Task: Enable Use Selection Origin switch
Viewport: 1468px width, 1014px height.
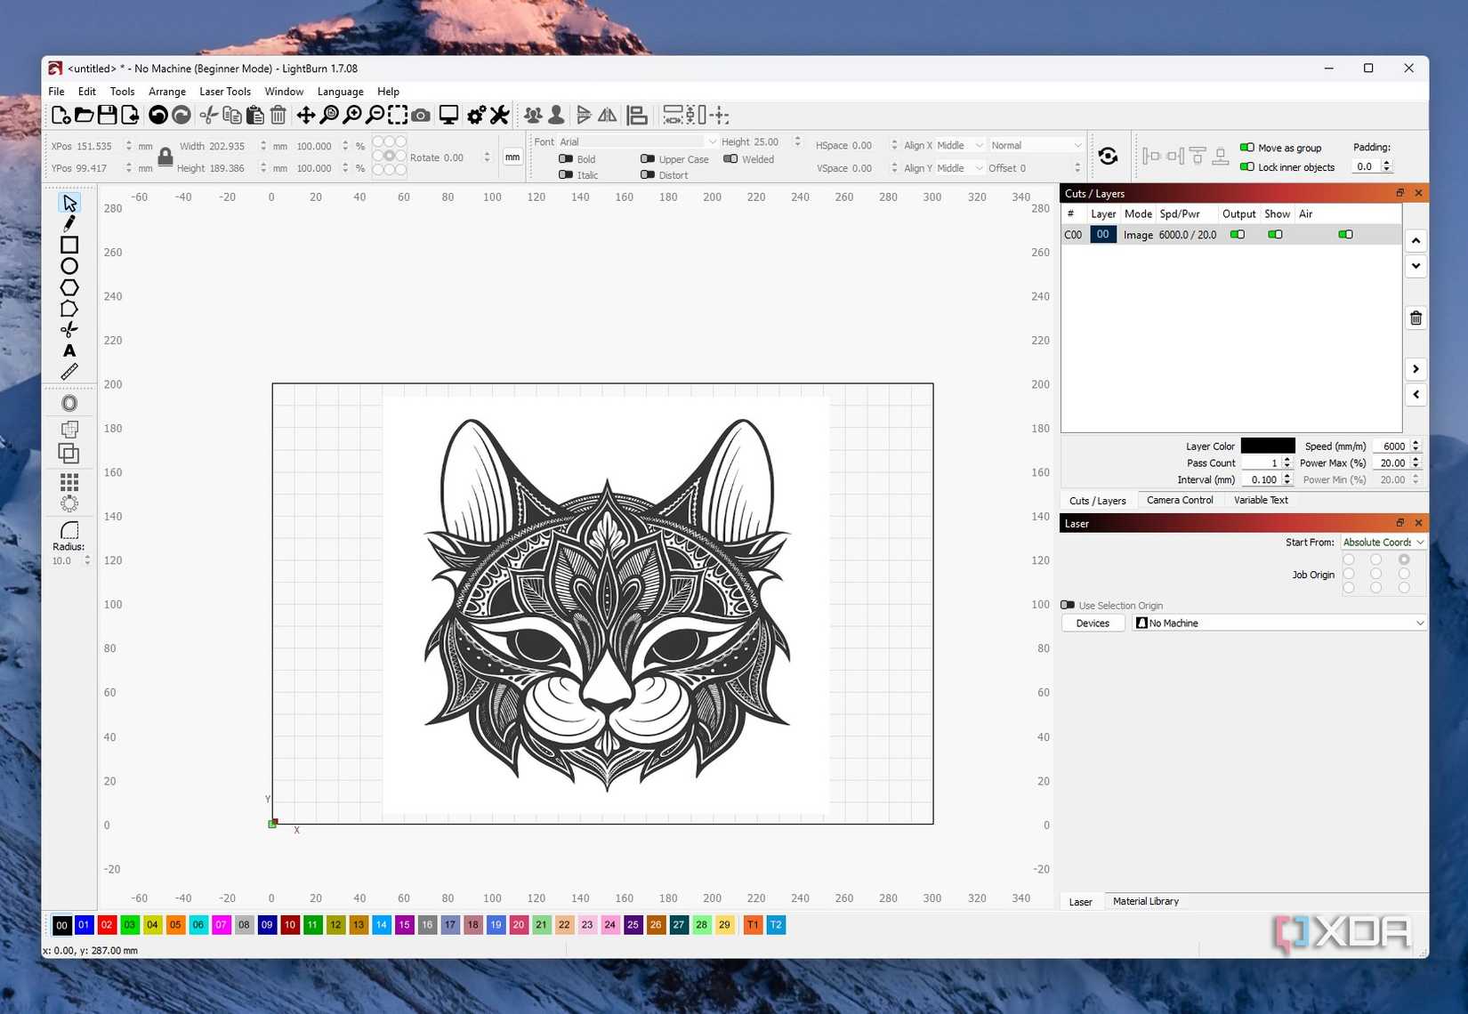Action: pos(1068,606)
